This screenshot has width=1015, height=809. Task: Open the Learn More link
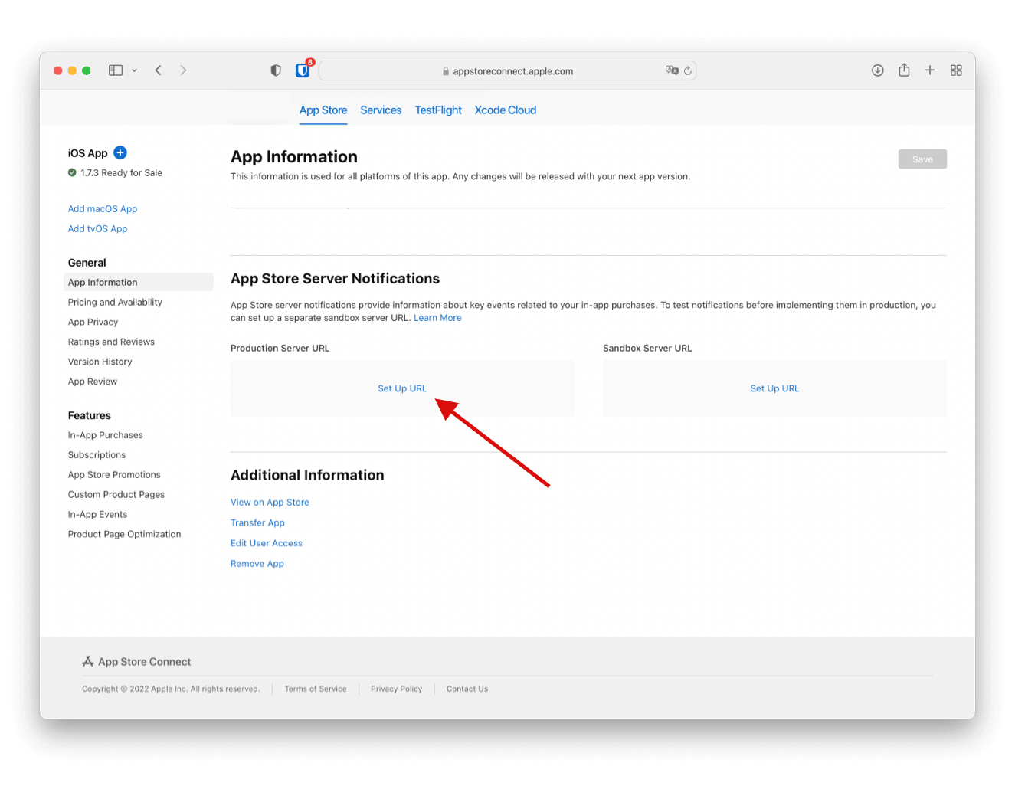(x=437, y=317)
